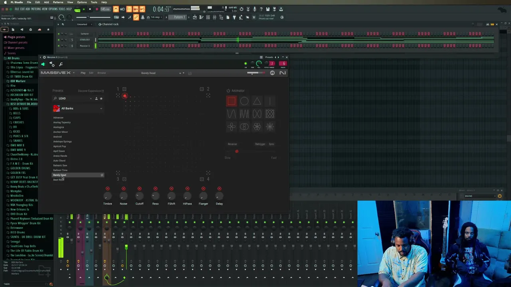Open the 1/6 step snap selector
Image resolution: width=511 pixels, height=287 pixels.
(156, 17)
